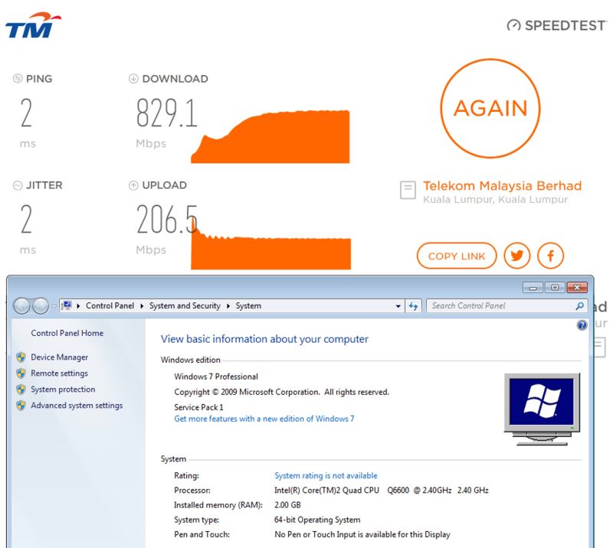Open System and Security breadcrumb

click(185, 305)
